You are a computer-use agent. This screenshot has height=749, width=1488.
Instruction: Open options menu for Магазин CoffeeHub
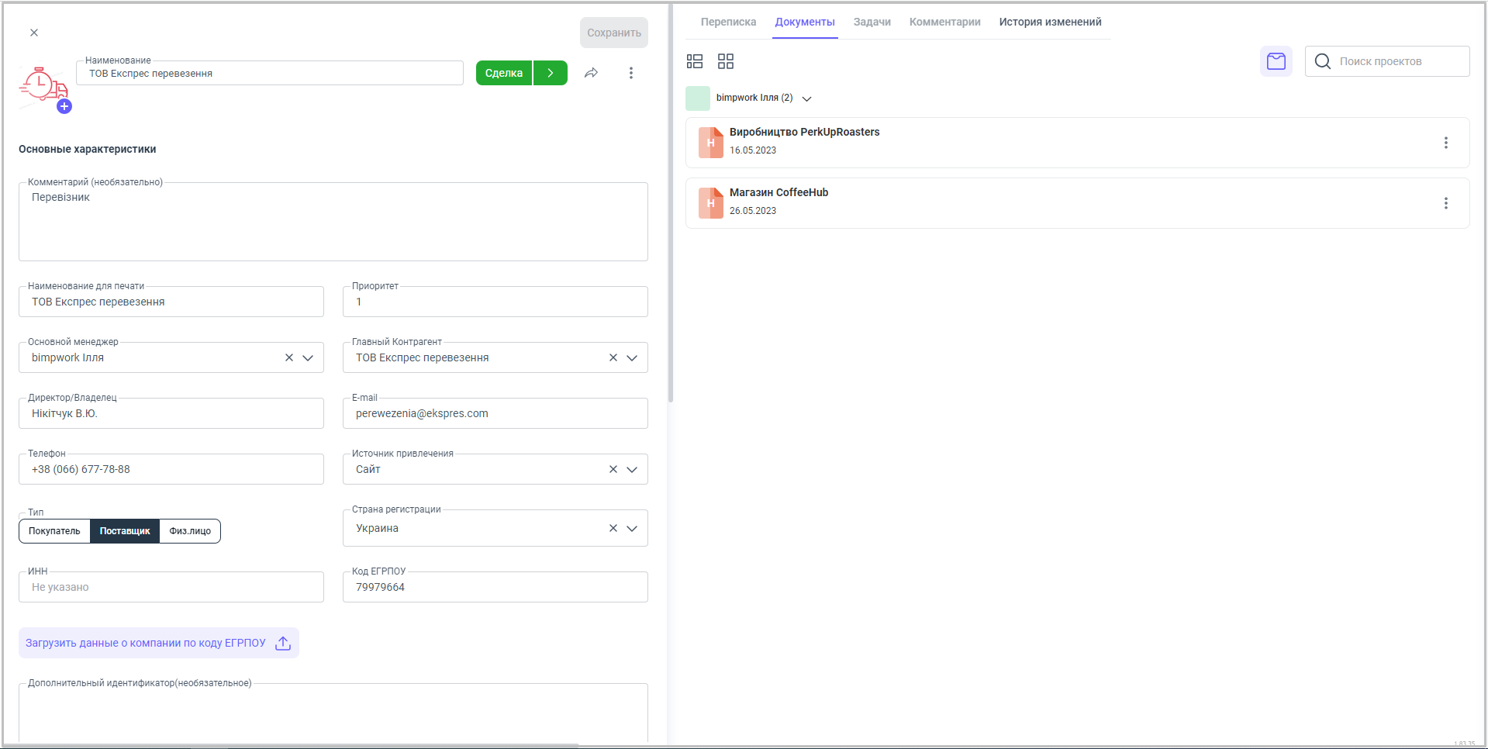(x=1445, y=203)
